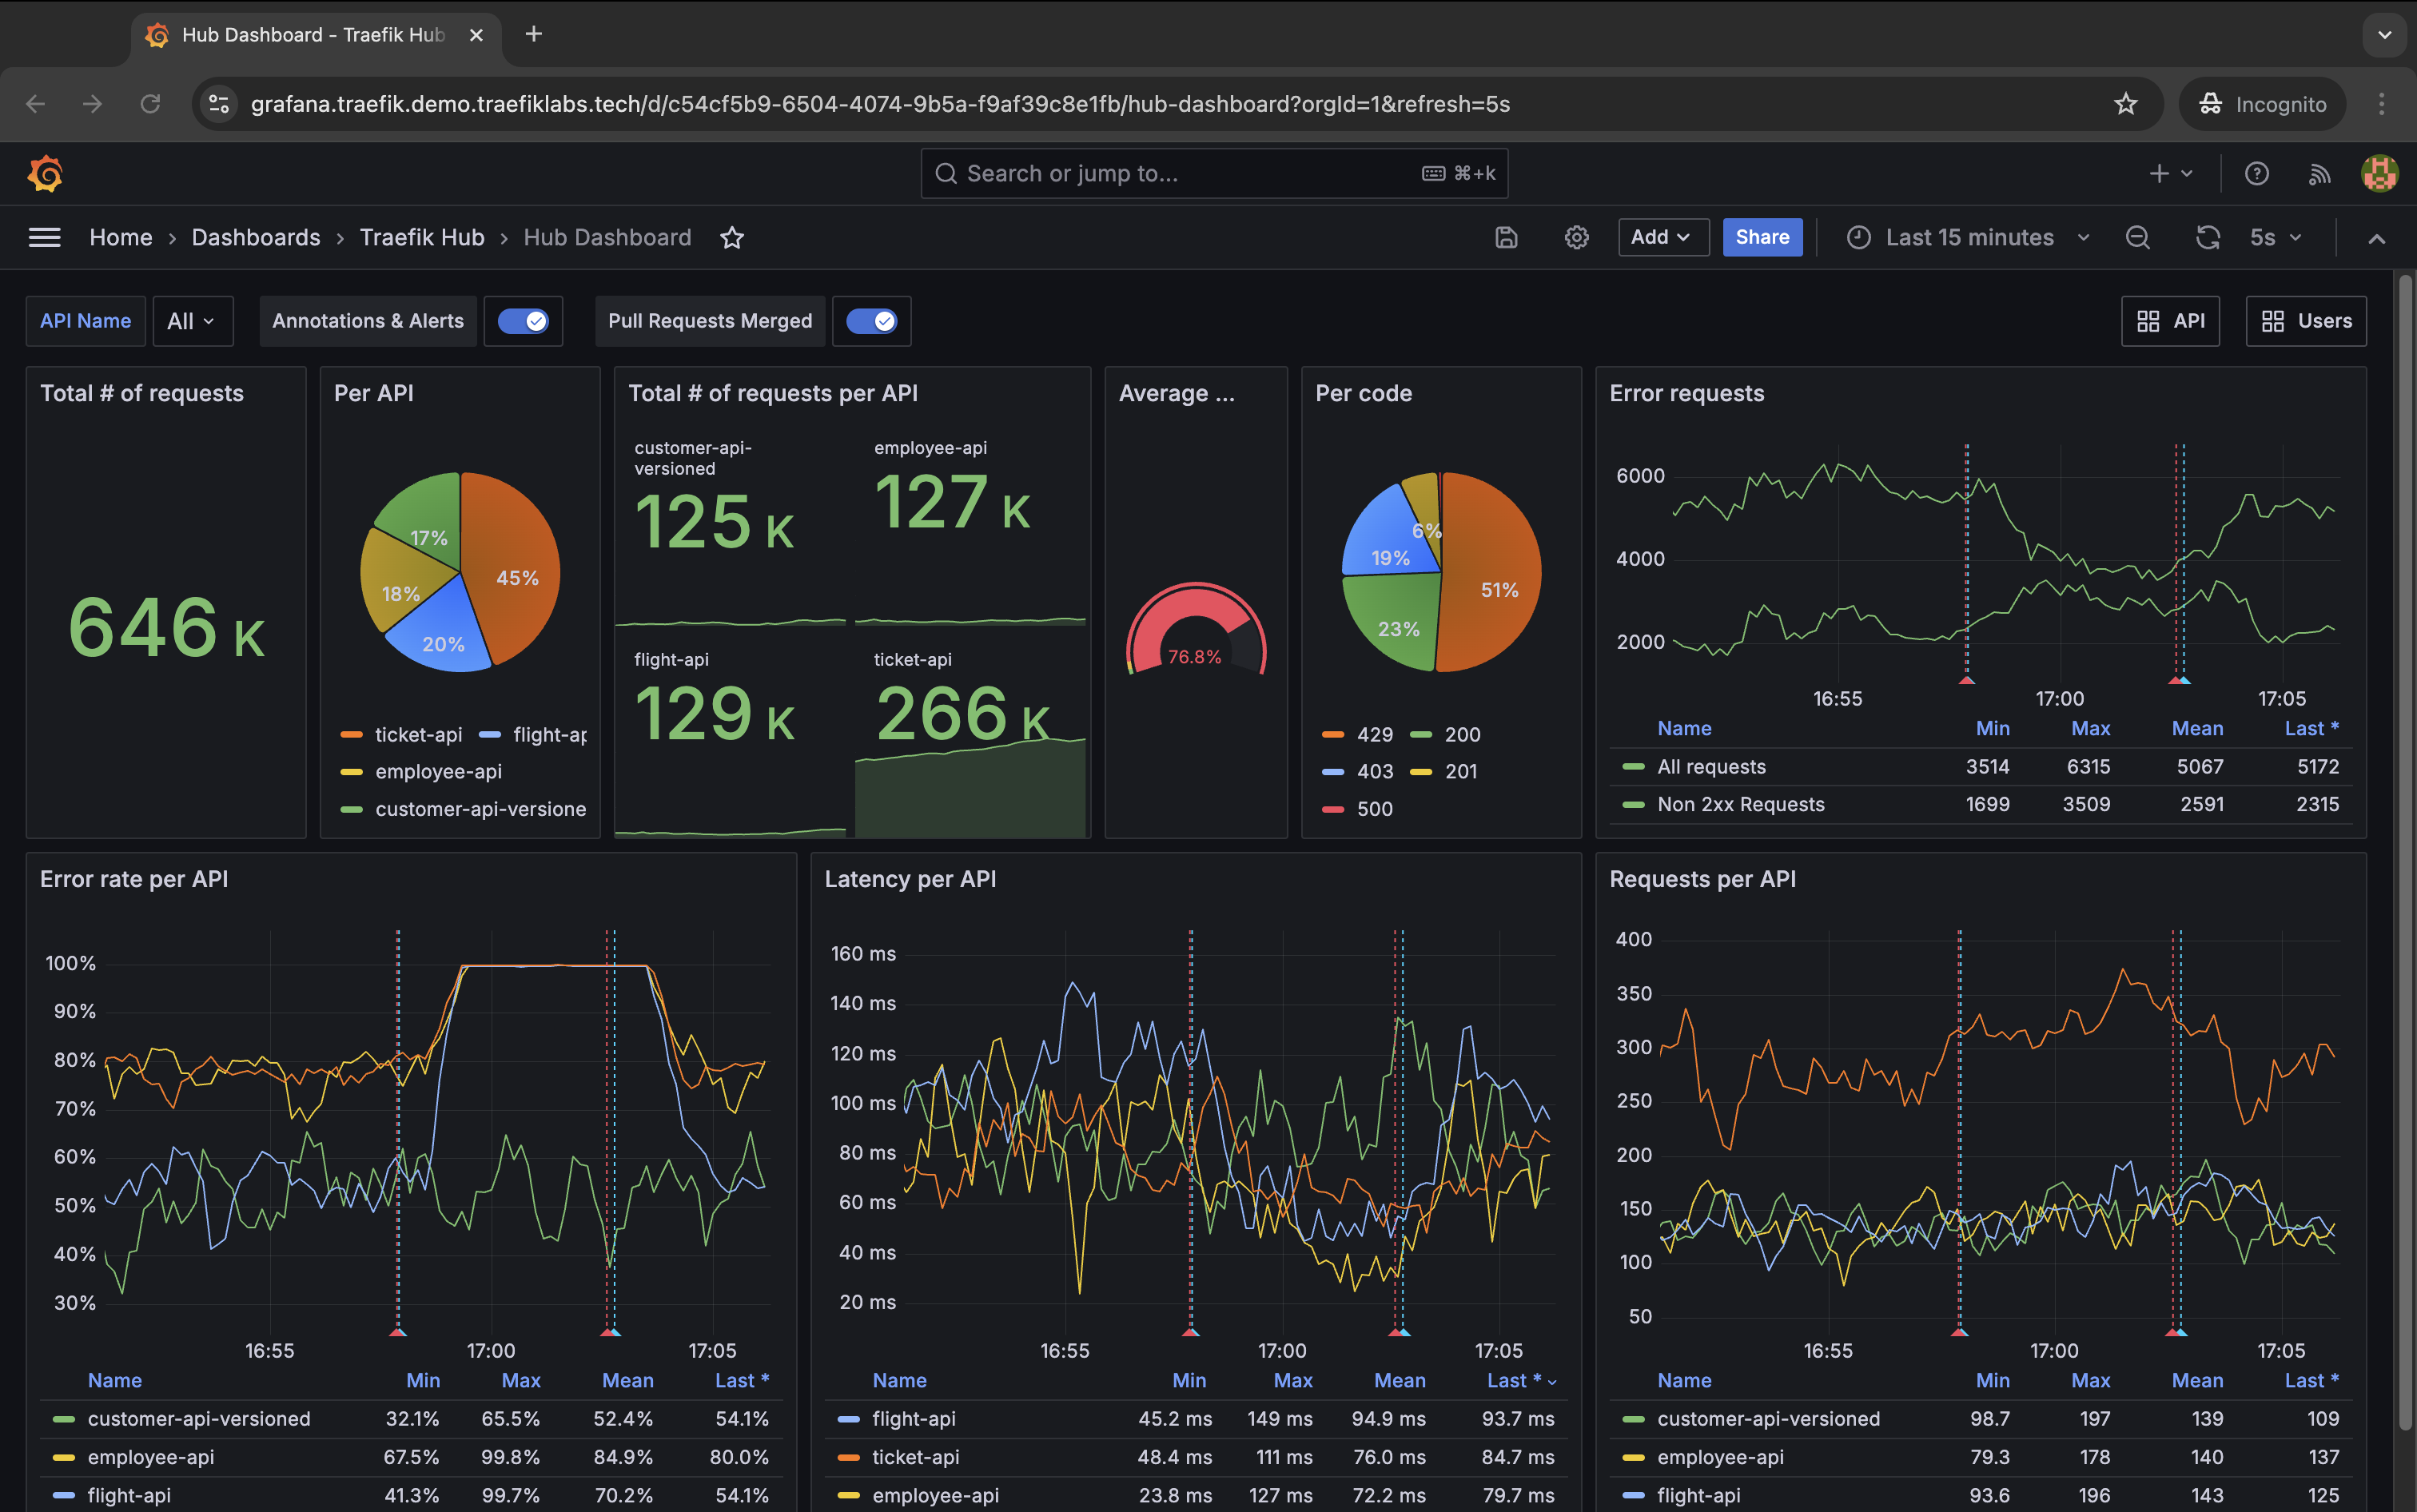Open the news RSS feed icon
The width and height of the screenshot is (2417, 1512).
tap(2319, 174)
